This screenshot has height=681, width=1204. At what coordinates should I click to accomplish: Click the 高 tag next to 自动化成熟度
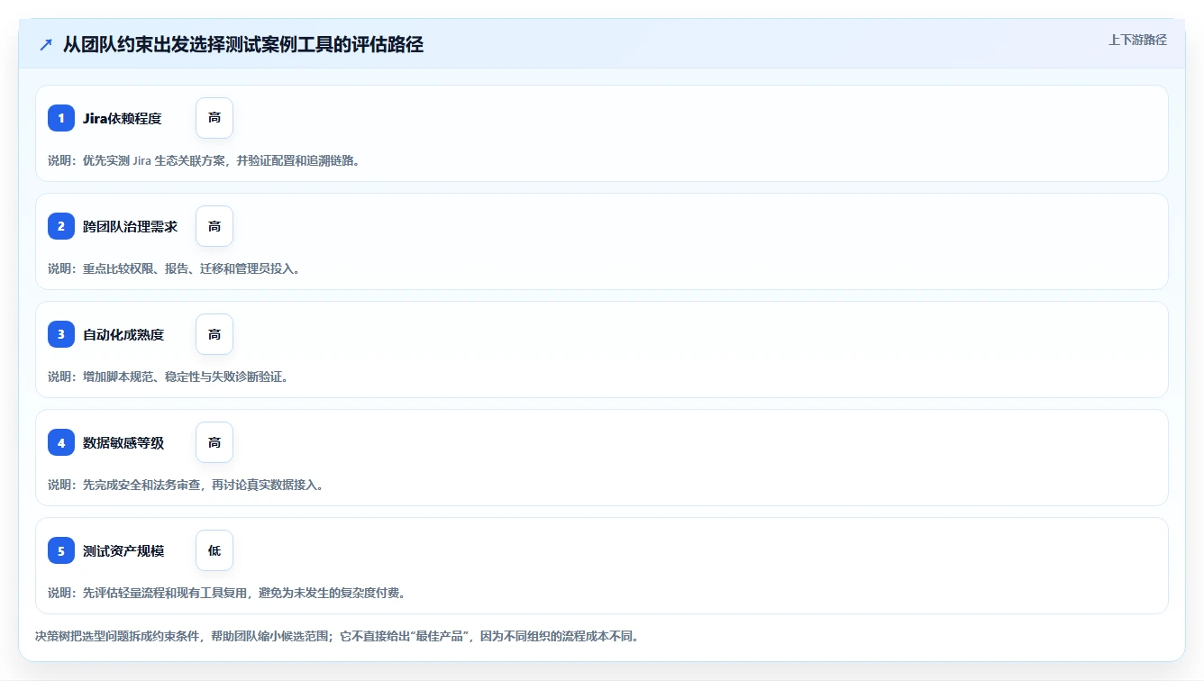(x=214, y=334)
